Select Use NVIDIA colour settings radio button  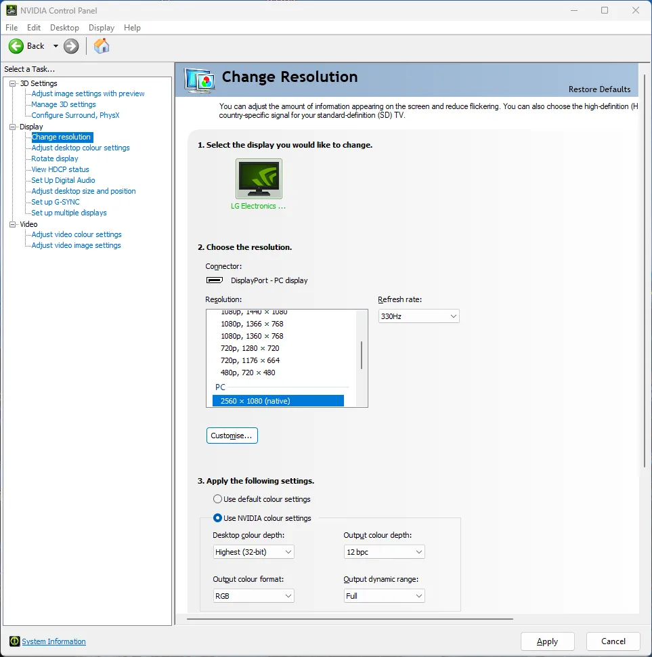217,518
